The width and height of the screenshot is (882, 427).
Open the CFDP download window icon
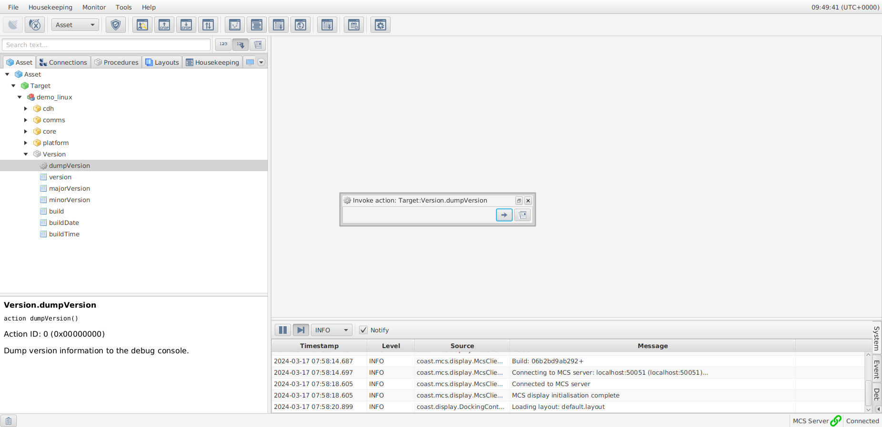point(186,25)
